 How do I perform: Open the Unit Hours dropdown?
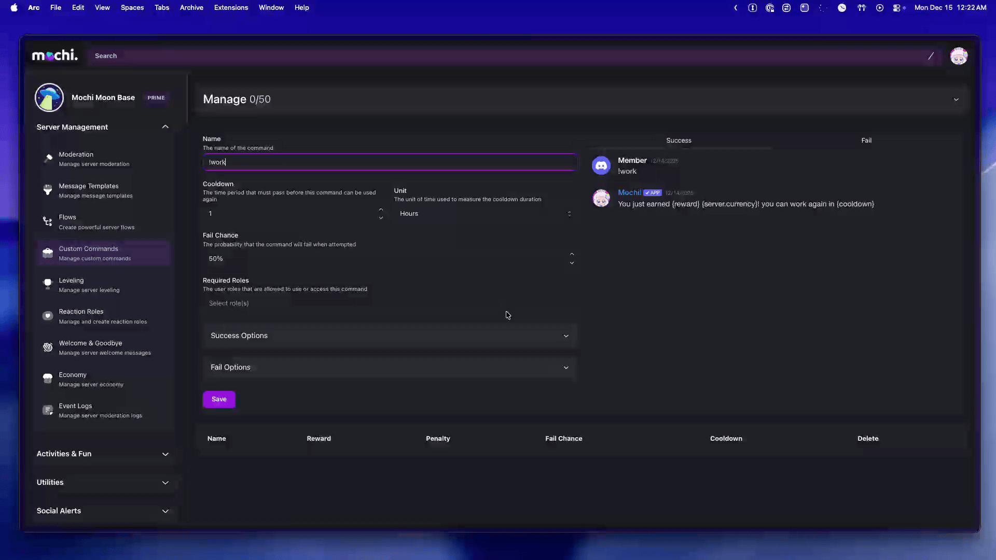tap(485, 214)
